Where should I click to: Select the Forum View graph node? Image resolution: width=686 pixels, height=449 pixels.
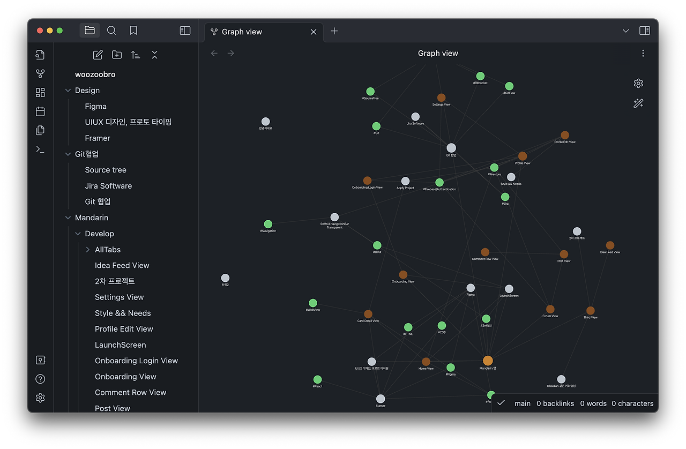point(550,309)
